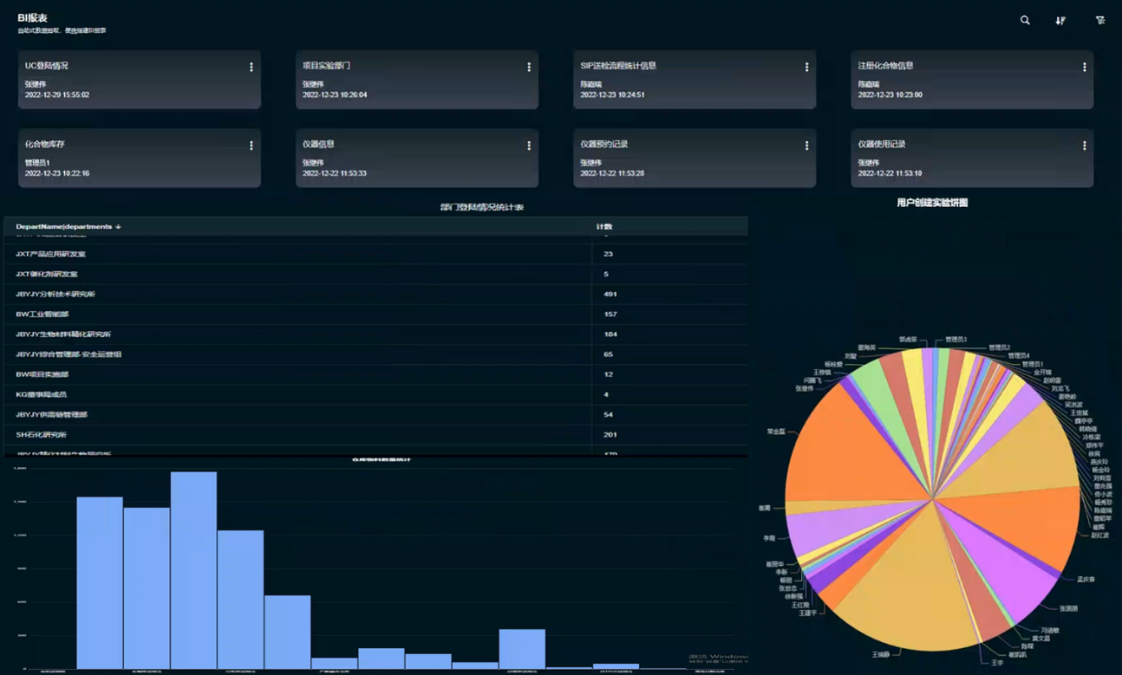Click the count value 201
Image resolution: width=1122 pixels, height=675 pixels.
pyautogui.click(x=610, y=434)
